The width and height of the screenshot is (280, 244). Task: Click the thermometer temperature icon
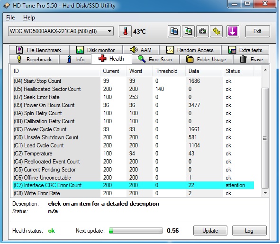125,31
